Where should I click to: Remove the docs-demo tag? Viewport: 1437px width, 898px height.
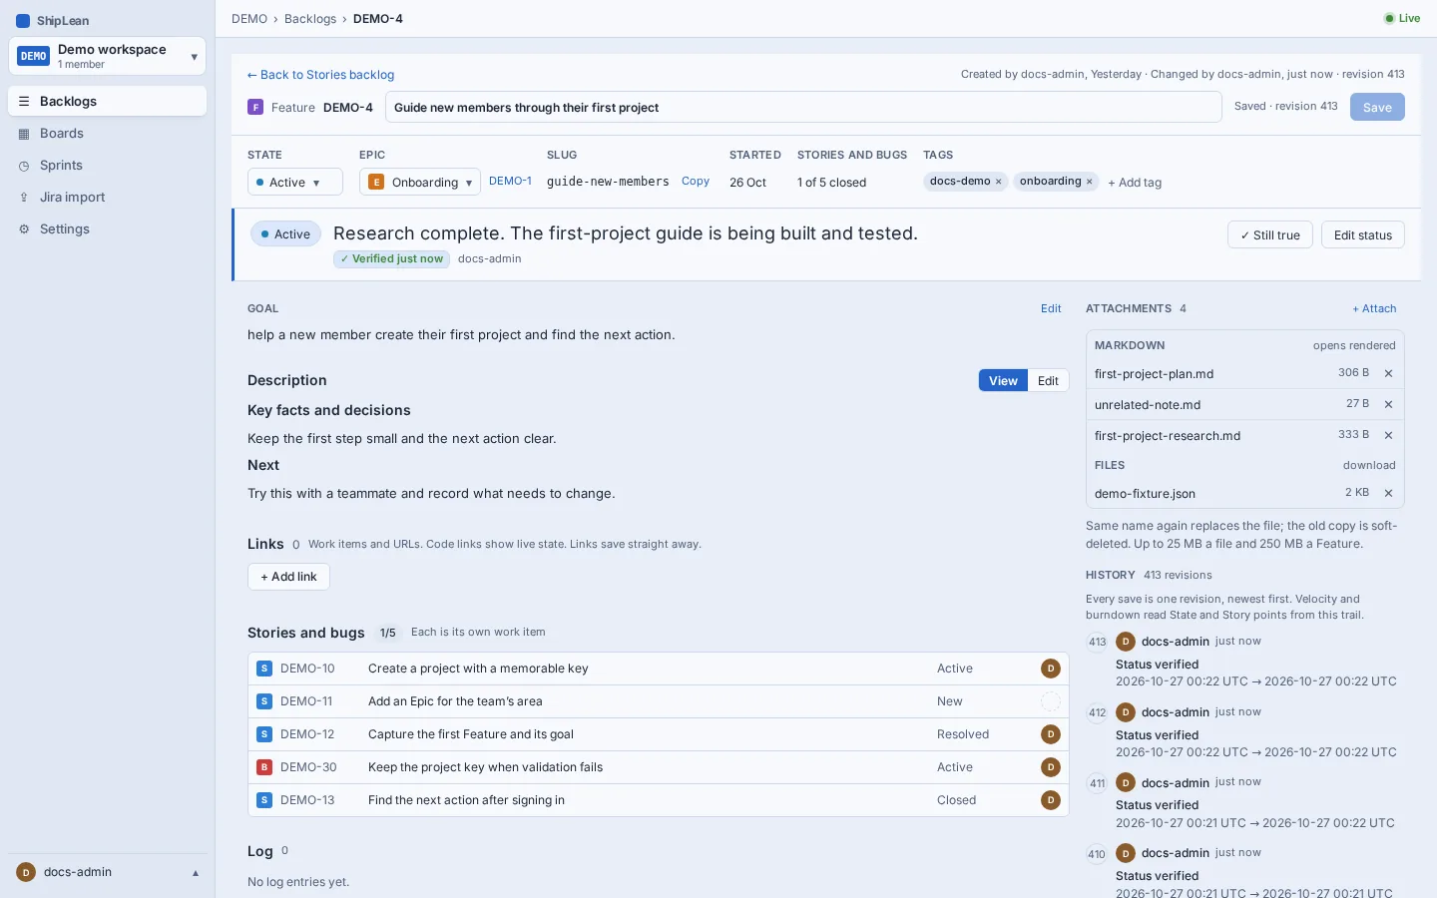pyautogui.click(x=998, y=182)
